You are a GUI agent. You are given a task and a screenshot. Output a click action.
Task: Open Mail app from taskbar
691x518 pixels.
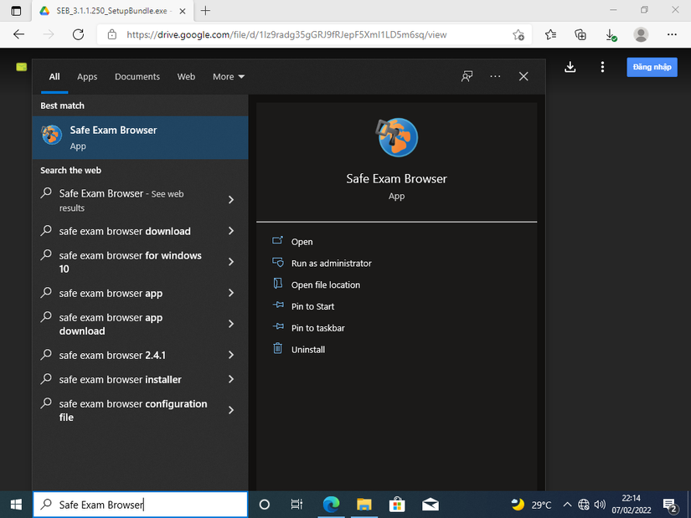[x=431, y=505]
